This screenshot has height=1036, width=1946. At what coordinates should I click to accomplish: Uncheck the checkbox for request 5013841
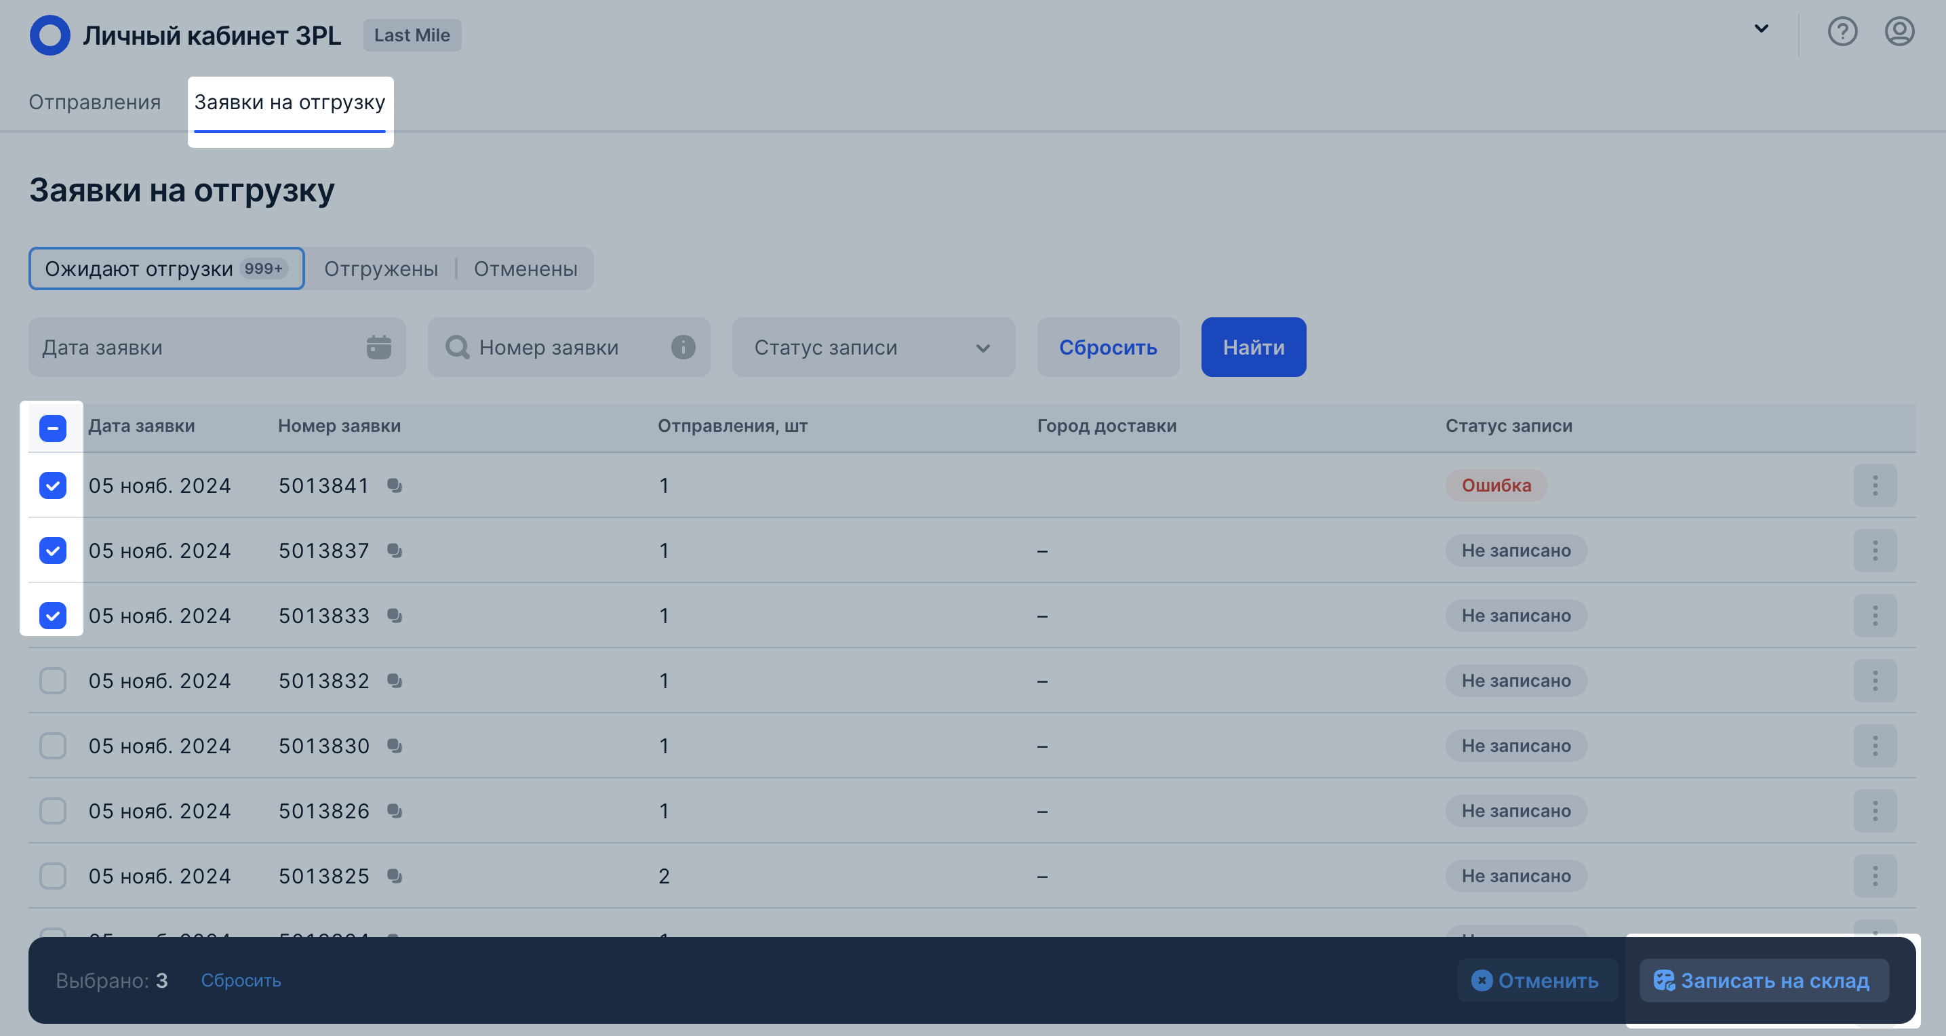(53, 485)
